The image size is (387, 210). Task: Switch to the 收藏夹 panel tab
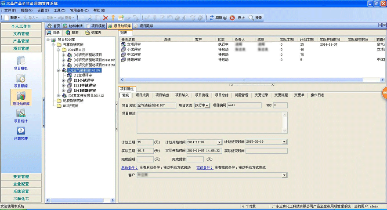(93, 33)
